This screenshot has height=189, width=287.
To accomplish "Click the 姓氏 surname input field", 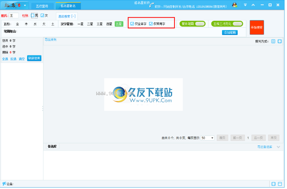I will click(x=14, y=16).
